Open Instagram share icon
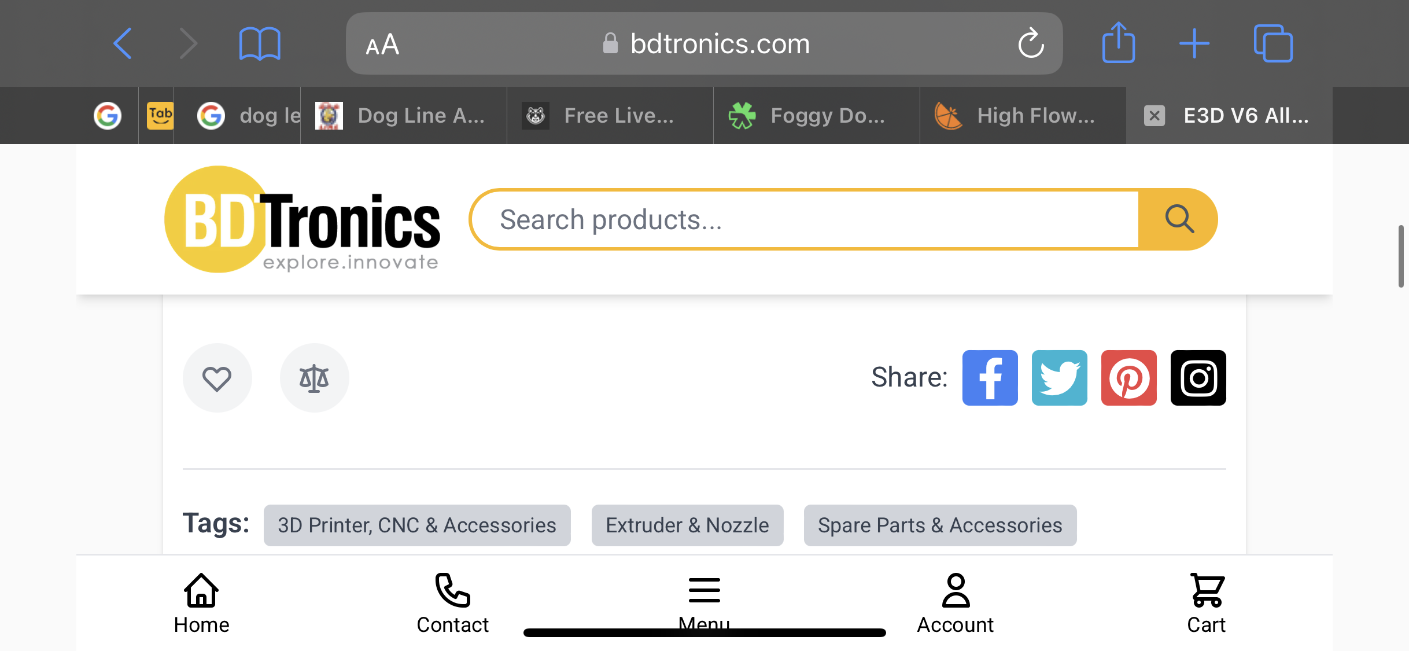This screenshot has height=651, width=1409. (1198, 378)
